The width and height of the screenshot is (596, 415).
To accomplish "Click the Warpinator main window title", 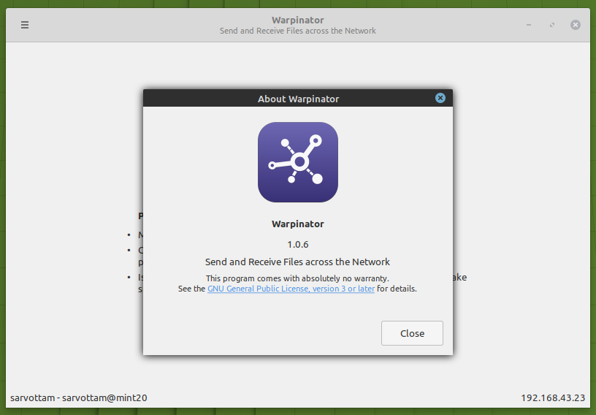I will tap(297, 20).
